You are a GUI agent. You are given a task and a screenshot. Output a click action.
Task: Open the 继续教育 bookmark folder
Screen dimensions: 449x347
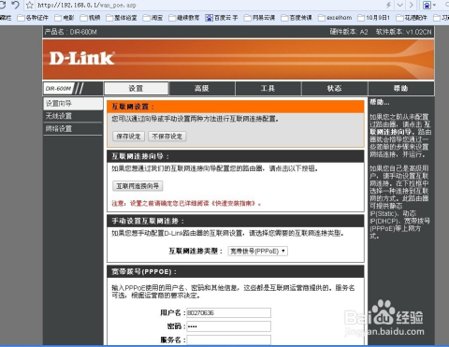click(x=184, y=18)
